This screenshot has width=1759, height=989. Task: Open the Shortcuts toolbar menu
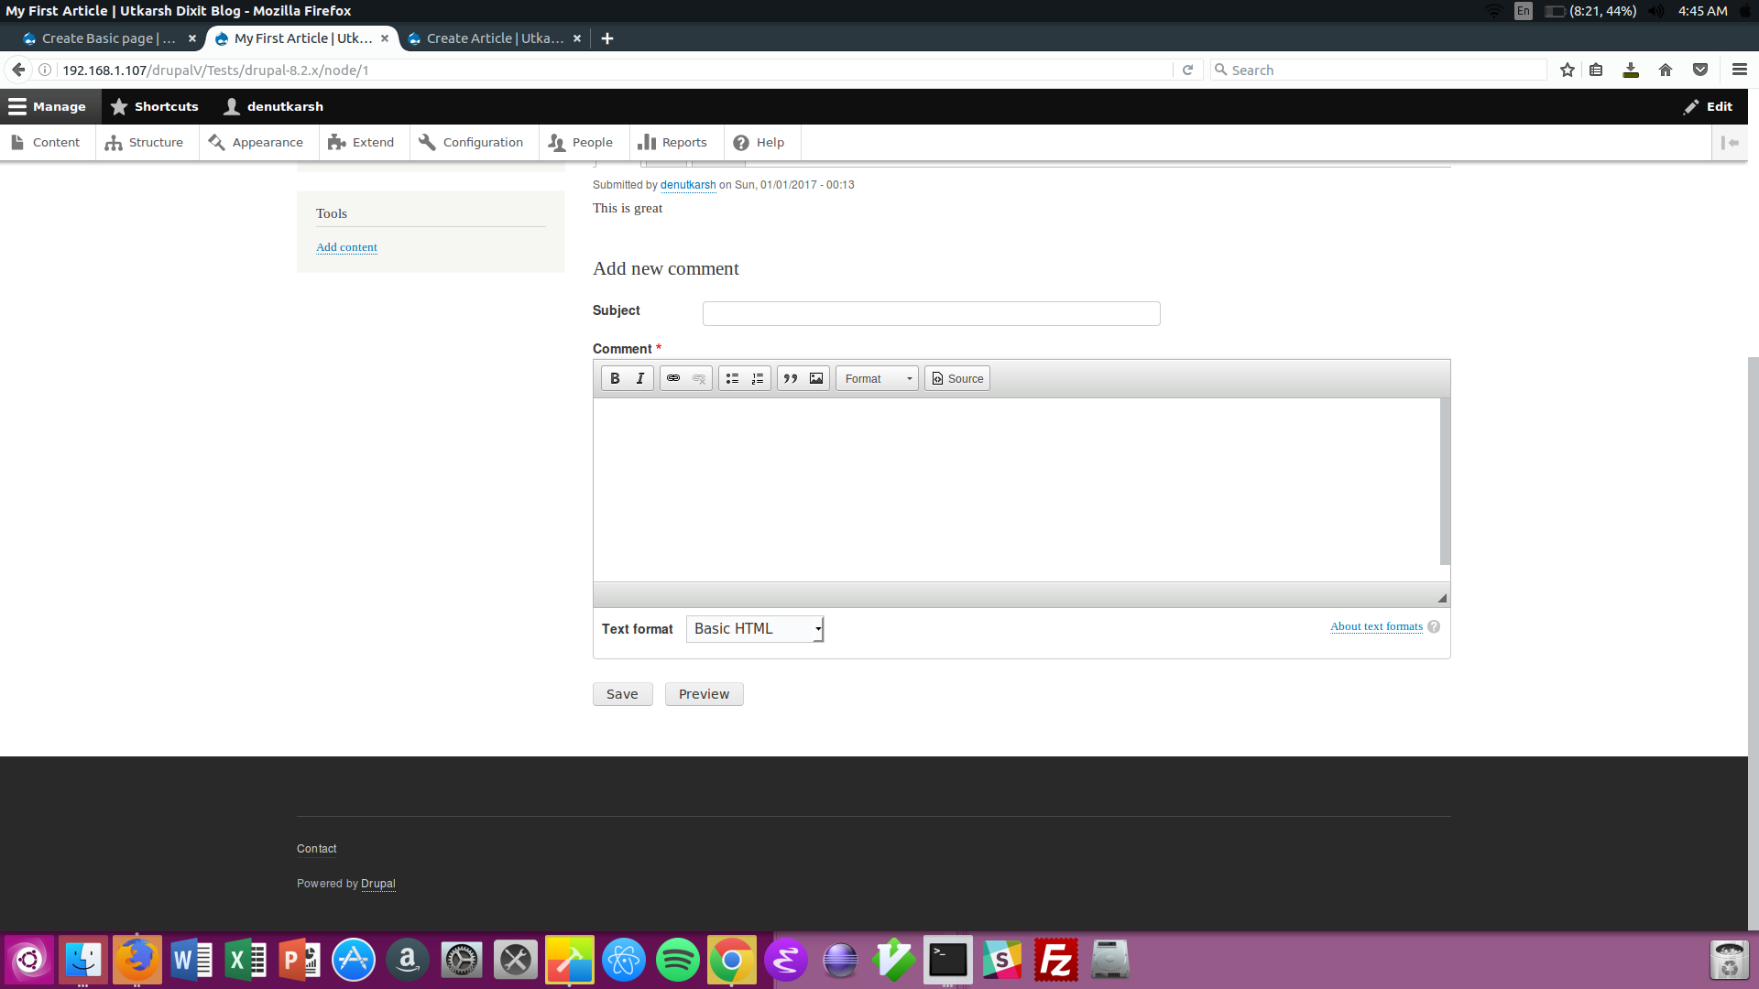point(154,106)
